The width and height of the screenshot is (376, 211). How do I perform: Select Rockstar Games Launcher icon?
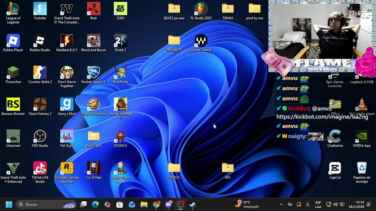(67, 172)
